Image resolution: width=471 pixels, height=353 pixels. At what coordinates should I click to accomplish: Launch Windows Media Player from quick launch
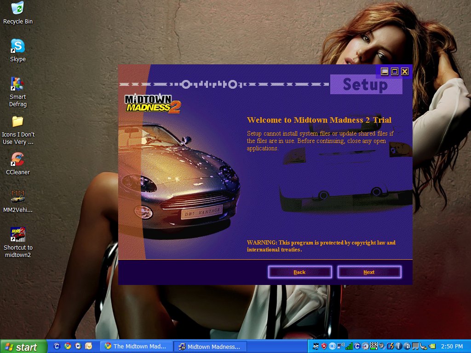(x=78, y=346)
